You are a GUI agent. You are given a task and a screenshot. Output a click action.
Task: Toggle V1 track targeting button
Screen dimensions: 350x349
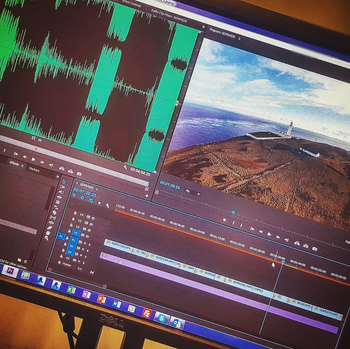point(76,233)
